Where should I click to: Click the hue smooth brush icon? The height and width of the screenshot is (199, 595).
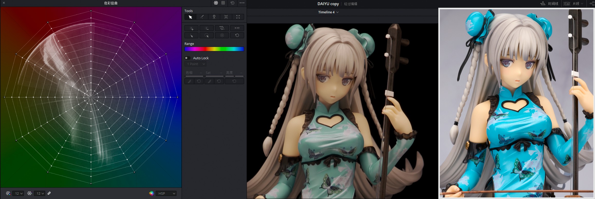pos(189,81)
